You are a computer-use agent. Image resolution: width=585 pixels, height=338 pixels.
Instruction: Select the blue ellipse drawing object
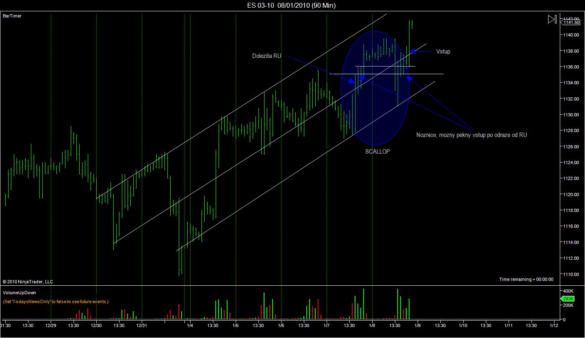375,88
